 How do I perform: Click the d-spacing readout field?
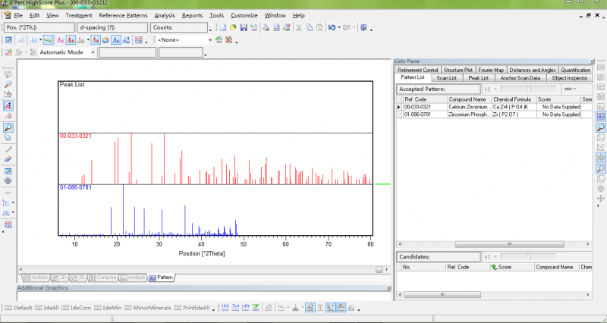pos(112,27)
